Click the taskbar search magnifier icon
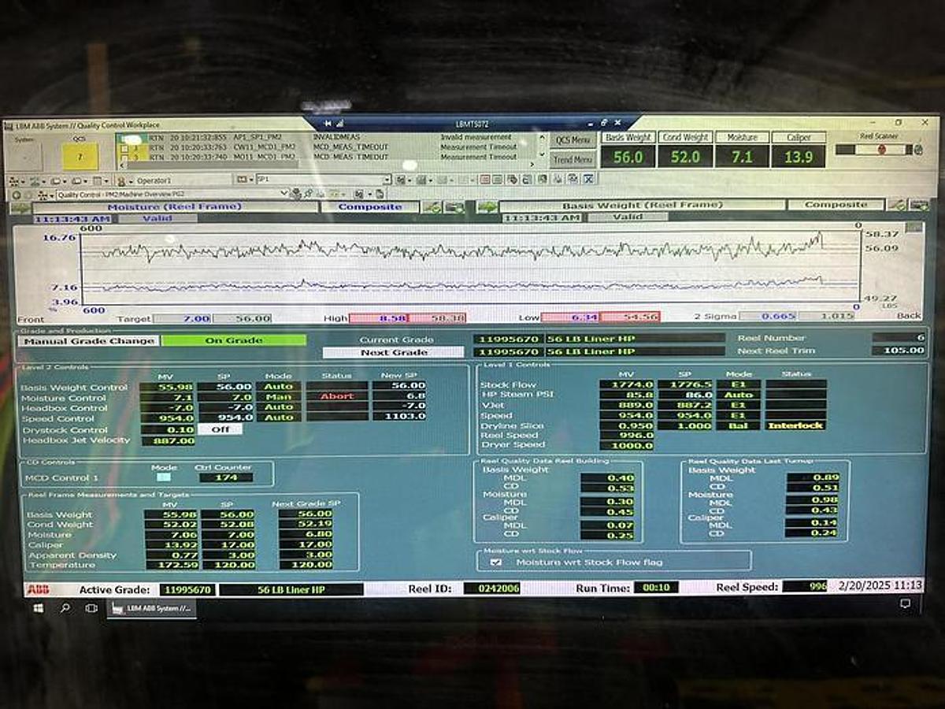Viewport: 945px width, 709px height. [x=65, y=608]
